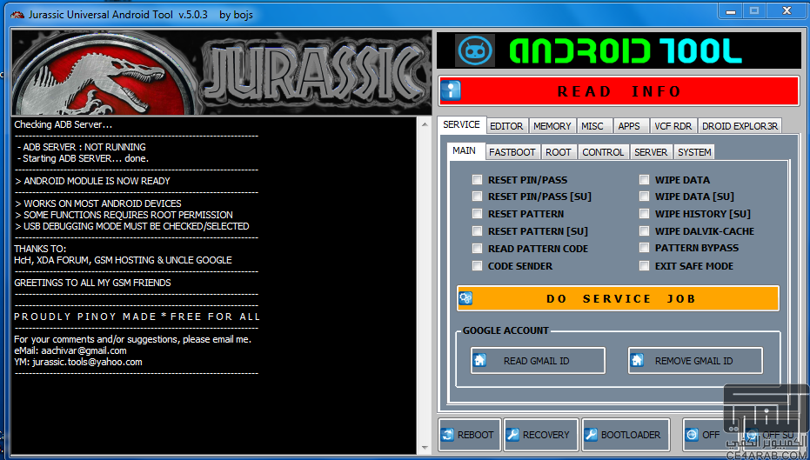Switch to the EDITOR tab

click(x=506, y=126)
